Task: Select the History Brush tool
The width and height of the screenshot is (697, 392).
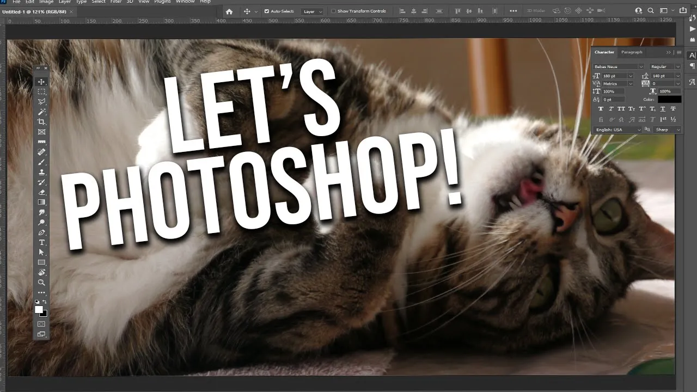Action: [41, 182]
